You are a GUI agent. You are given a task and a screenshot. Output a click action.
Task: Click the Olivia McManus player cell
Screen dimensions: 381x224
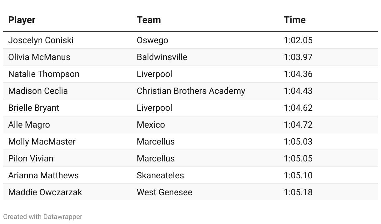click(39, 57)
